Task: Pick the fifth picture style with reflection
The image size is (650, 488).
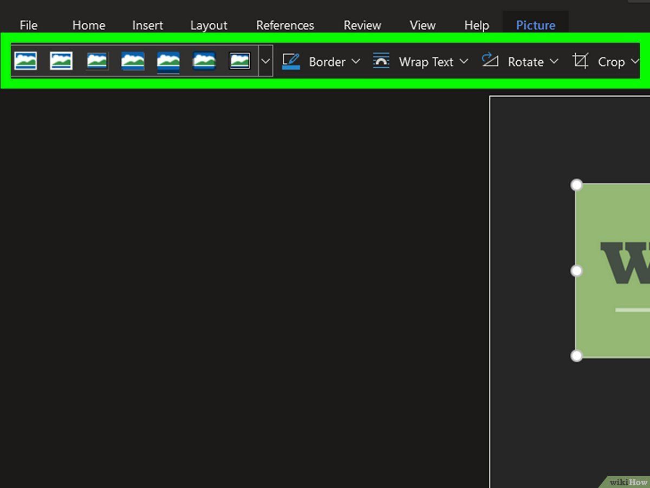Action: [168, 62]
